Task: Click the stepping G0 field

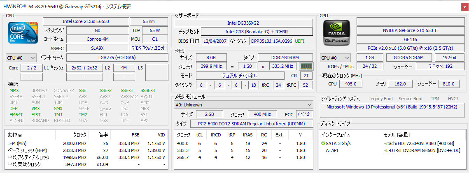Action: pos(98,30)
